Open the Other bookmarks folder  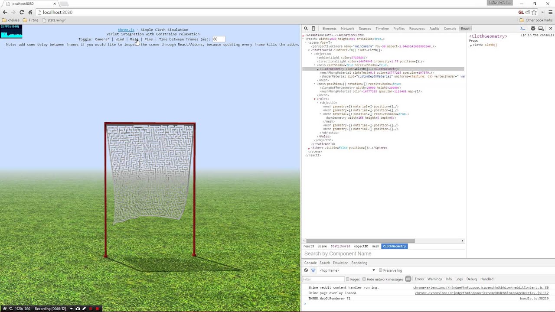coord(536,20)
